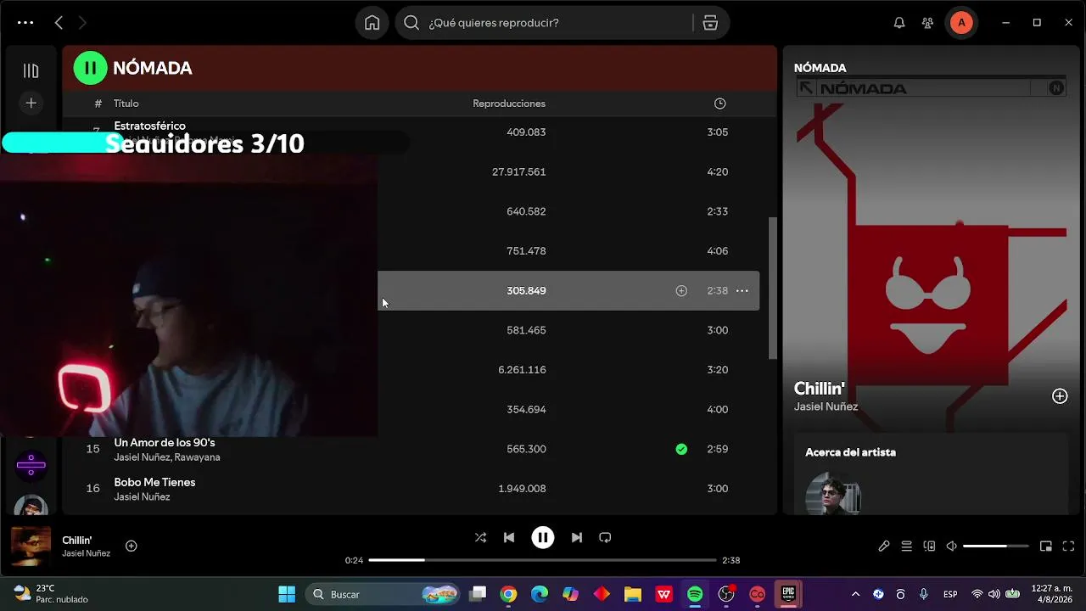
Task: Open the Home page
Action: pyautogui.click(x=372, y=23)
